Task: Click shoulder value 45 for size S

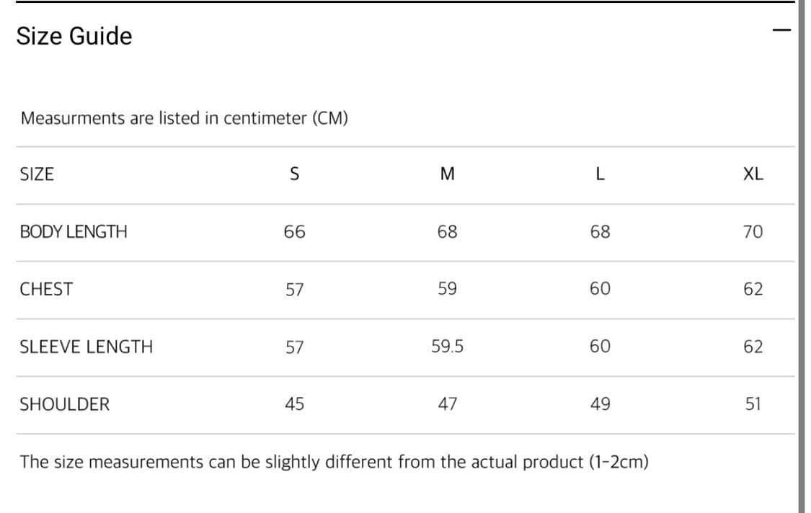Action: (x=294, y=404)
